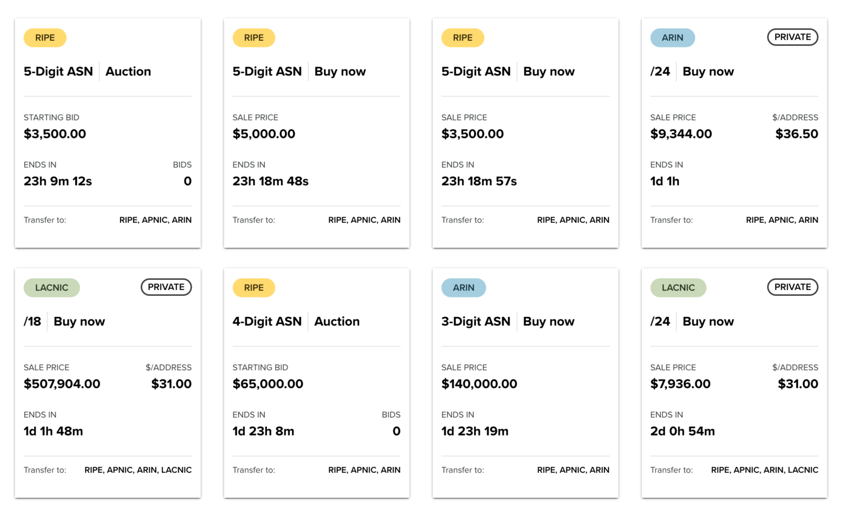Click the RIPE, APNIC, ARIN transfer link on the Auction card

tap(155, 219)
